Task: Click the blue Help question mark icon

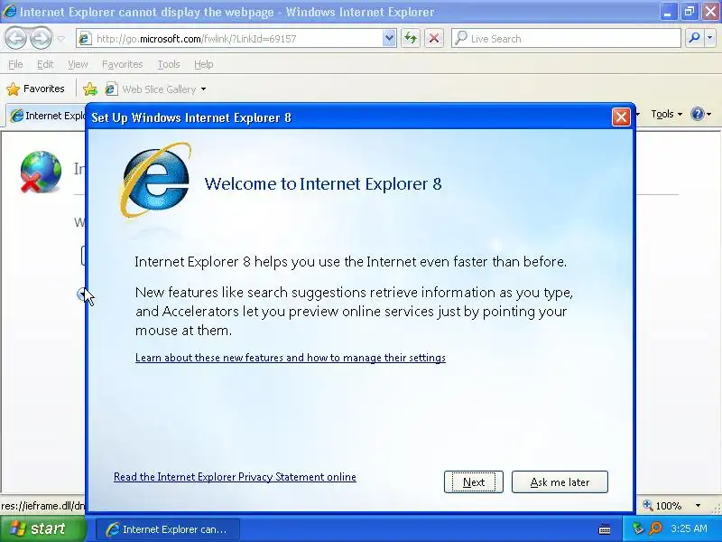Action: click(697, 114)
